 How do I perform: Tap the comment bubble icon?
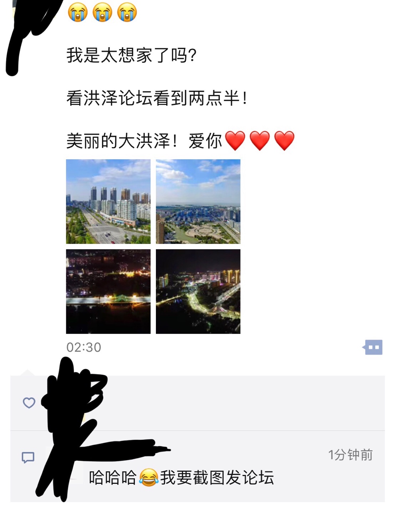(x=28, y=458)
